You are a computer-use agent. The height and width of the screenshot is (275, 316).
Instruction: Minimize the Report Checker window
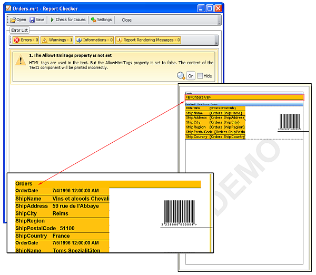(x=201, y=8)
